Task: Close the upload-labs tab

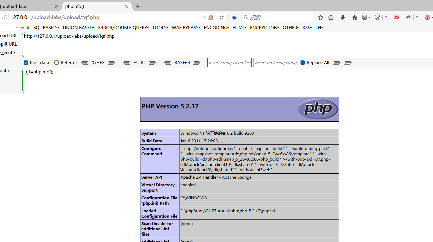Action: click(x=57, y=6)
